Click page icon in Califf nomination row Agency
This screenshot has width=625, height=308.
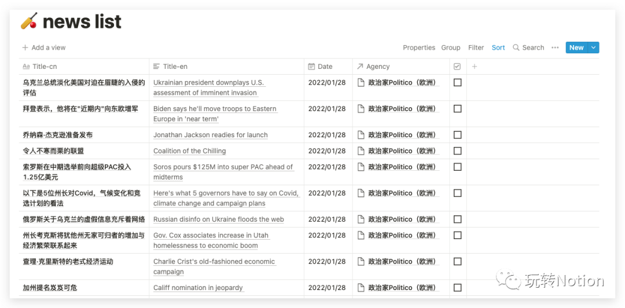(x=361, y=288)
